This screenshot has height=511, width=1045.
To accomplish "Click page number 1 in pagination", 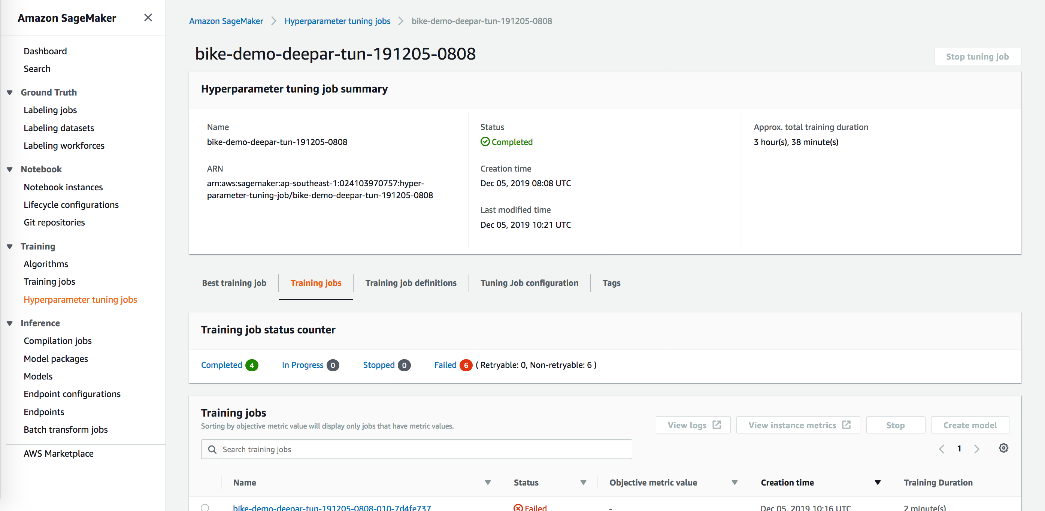I will 959,448.
